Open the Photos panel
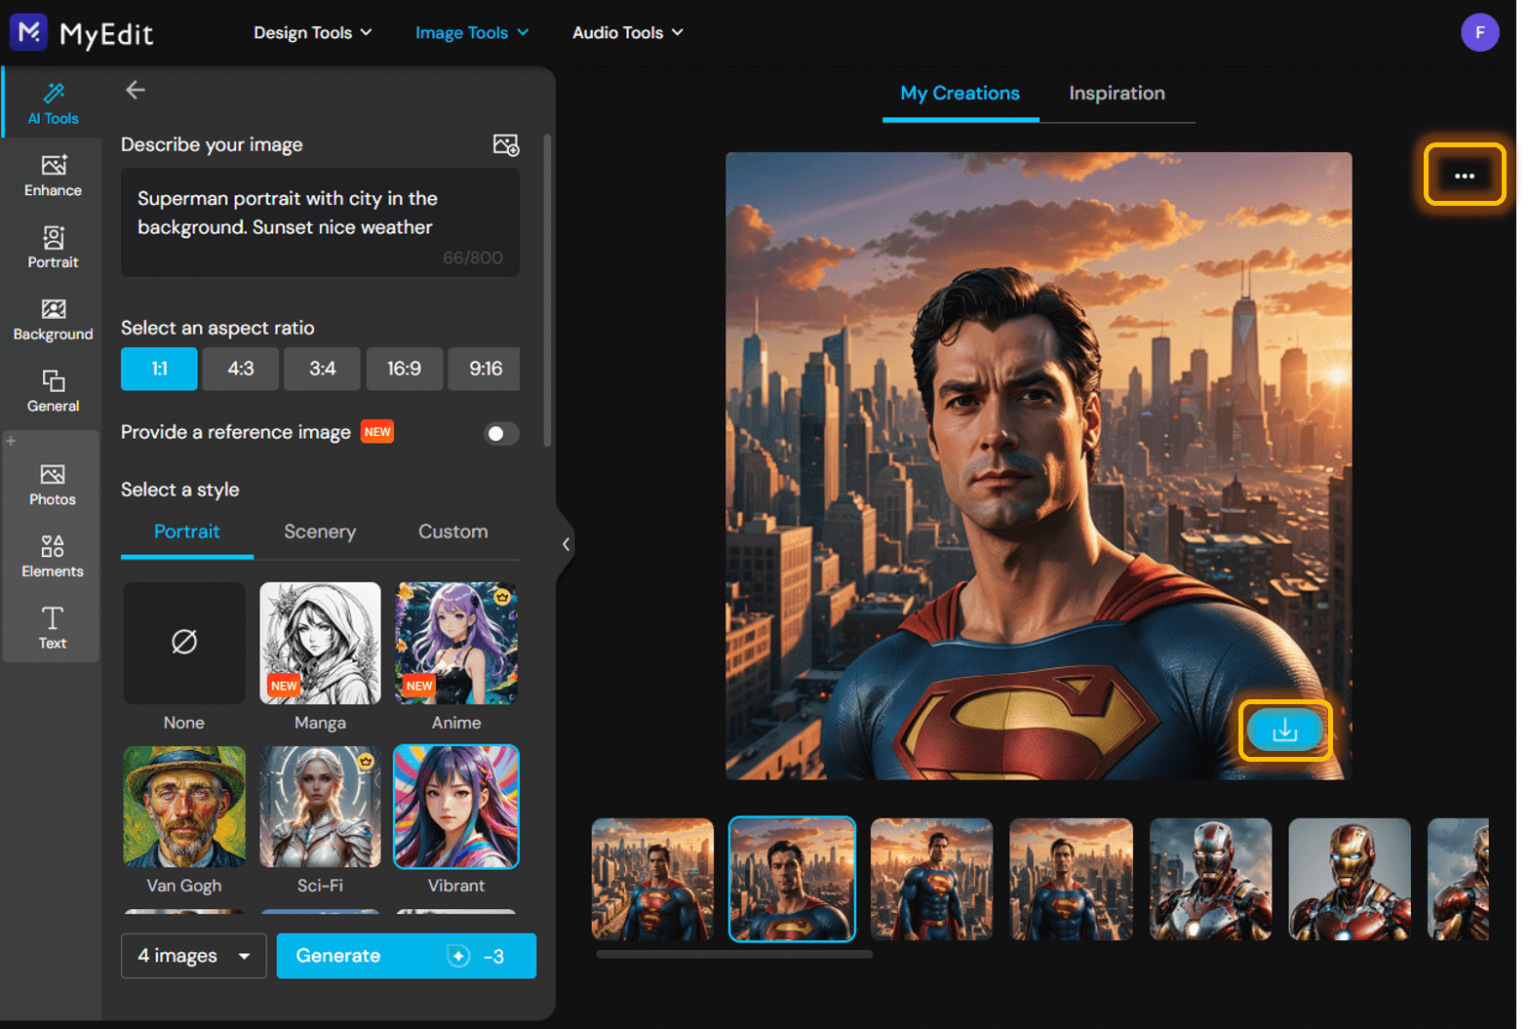The height and width of the screenshot is (1029, 1529). coord(53,485)
